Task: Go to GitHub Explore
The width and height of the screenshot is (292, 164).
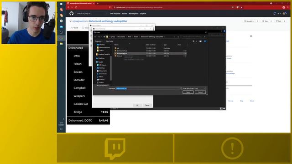Action: 143,14
